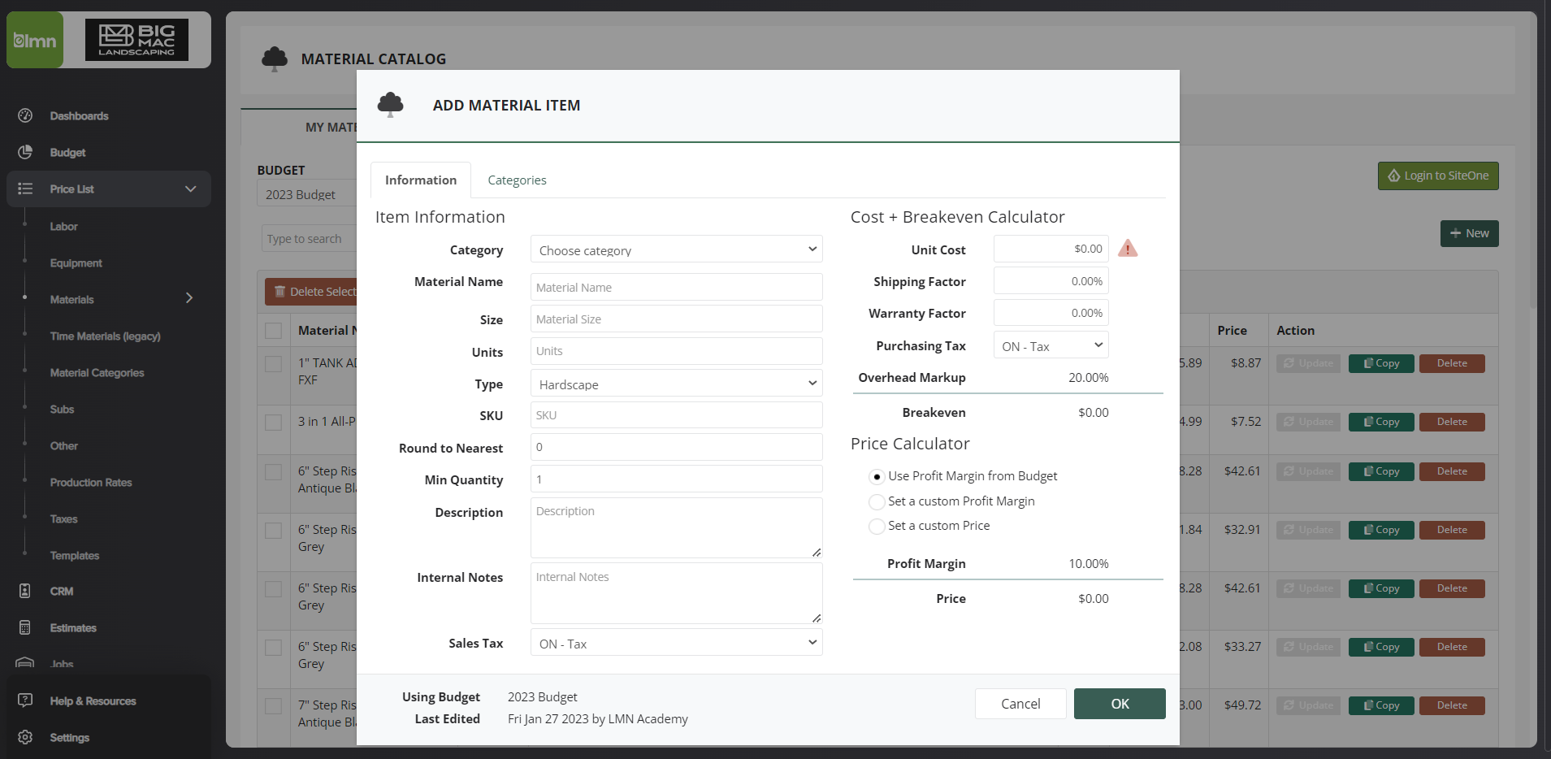Click the Round to Nearest field
This screenshot has height=759, width=1551.
click(x=676, y=447)
